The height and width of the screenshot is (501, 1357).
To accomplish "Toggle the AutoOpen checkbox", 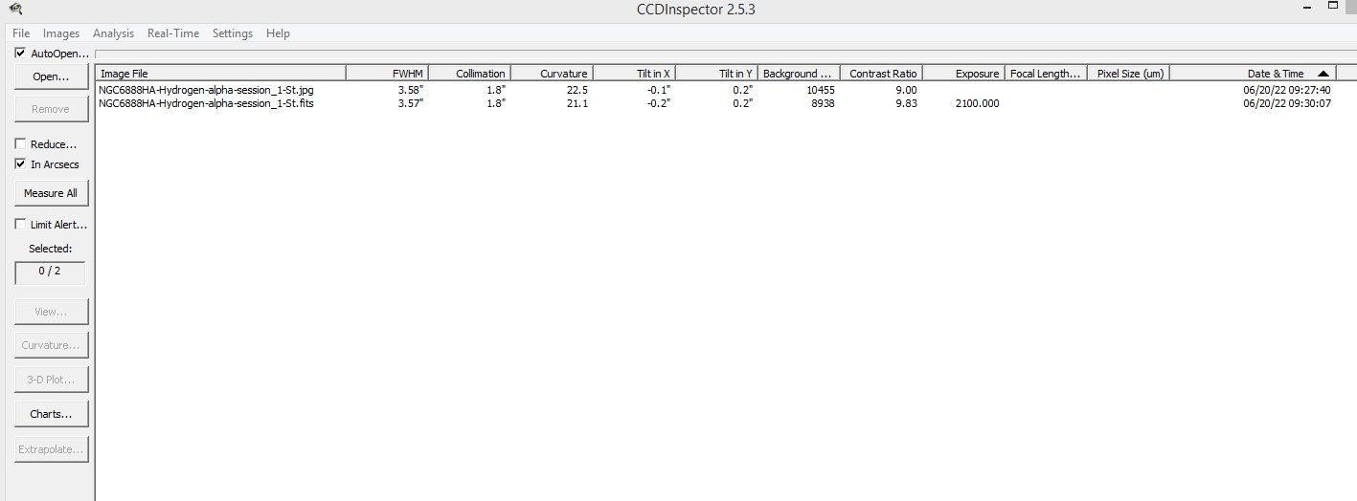I will [x=21, y=54].
